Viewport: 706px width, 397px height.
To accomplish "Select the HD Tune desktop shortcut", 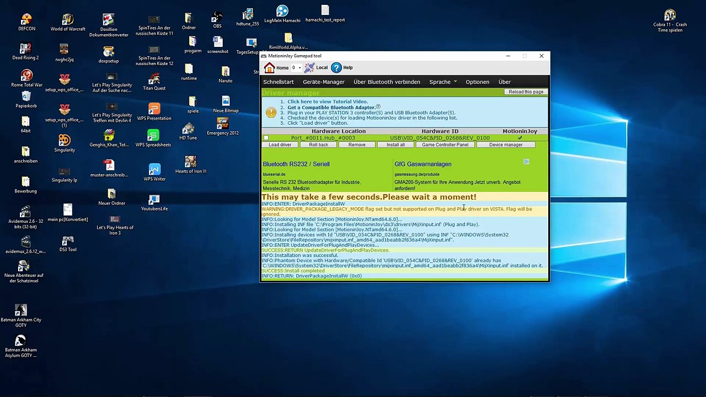I will tap(188, 132).
